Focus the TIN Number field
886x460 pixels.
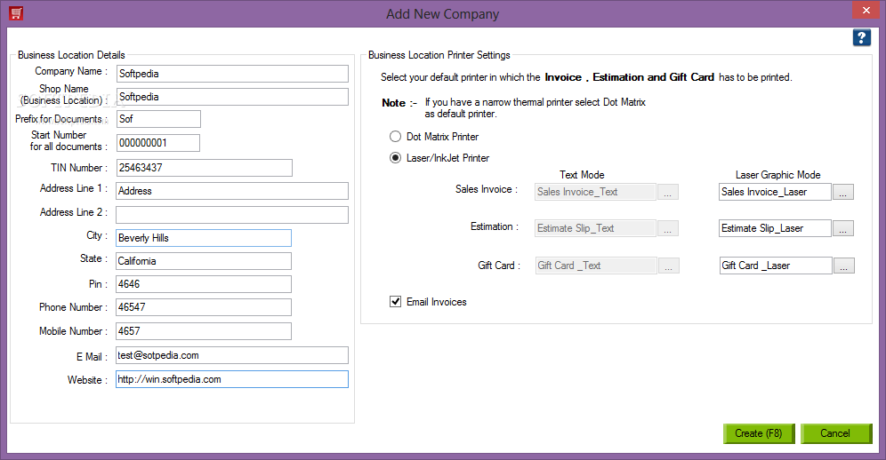(x=205, y=168)
